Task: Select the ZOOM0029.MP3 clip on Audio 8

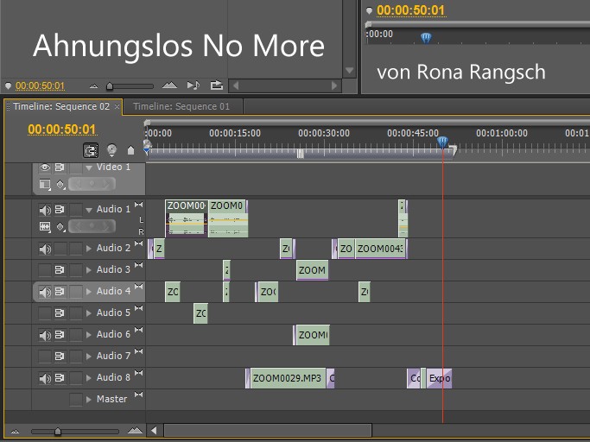Action: point(289,378)
